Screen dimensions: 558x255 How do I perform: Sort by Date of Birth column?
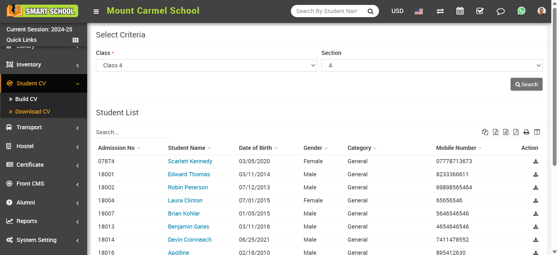coord(258,148)
